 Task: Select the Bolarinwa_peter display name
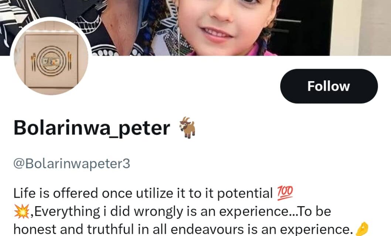coord(92,128)
